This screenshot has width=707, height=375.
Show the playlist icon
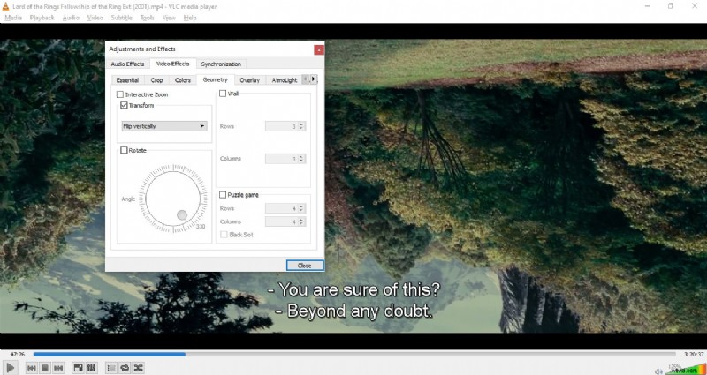point(111,368)
